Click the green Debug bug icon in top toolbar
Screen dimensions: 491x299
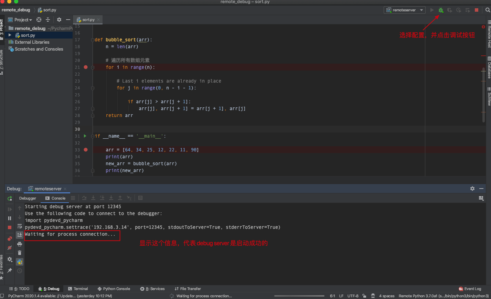tap(441, 10)
